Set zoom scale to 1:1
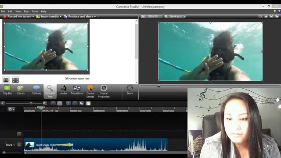281x158 pixels. click(6, 80)
